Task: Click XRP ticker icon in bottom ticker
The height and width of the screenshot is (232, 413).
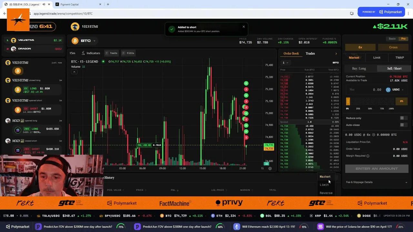Action: (311, 216)
